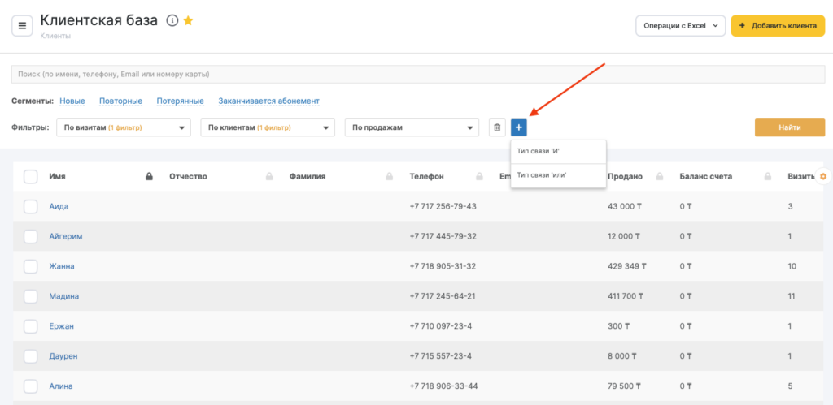
Task: Click the lock icon in Имя column
Action: [x=149, y=176]
